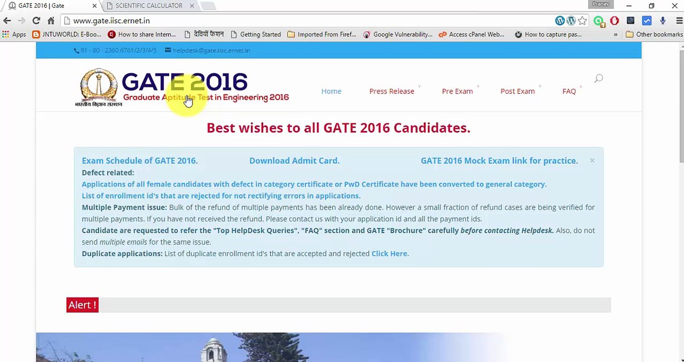Open the GATE 2016 Mock Exam link
Screen dimensions: 684x362
pos(499,160)
